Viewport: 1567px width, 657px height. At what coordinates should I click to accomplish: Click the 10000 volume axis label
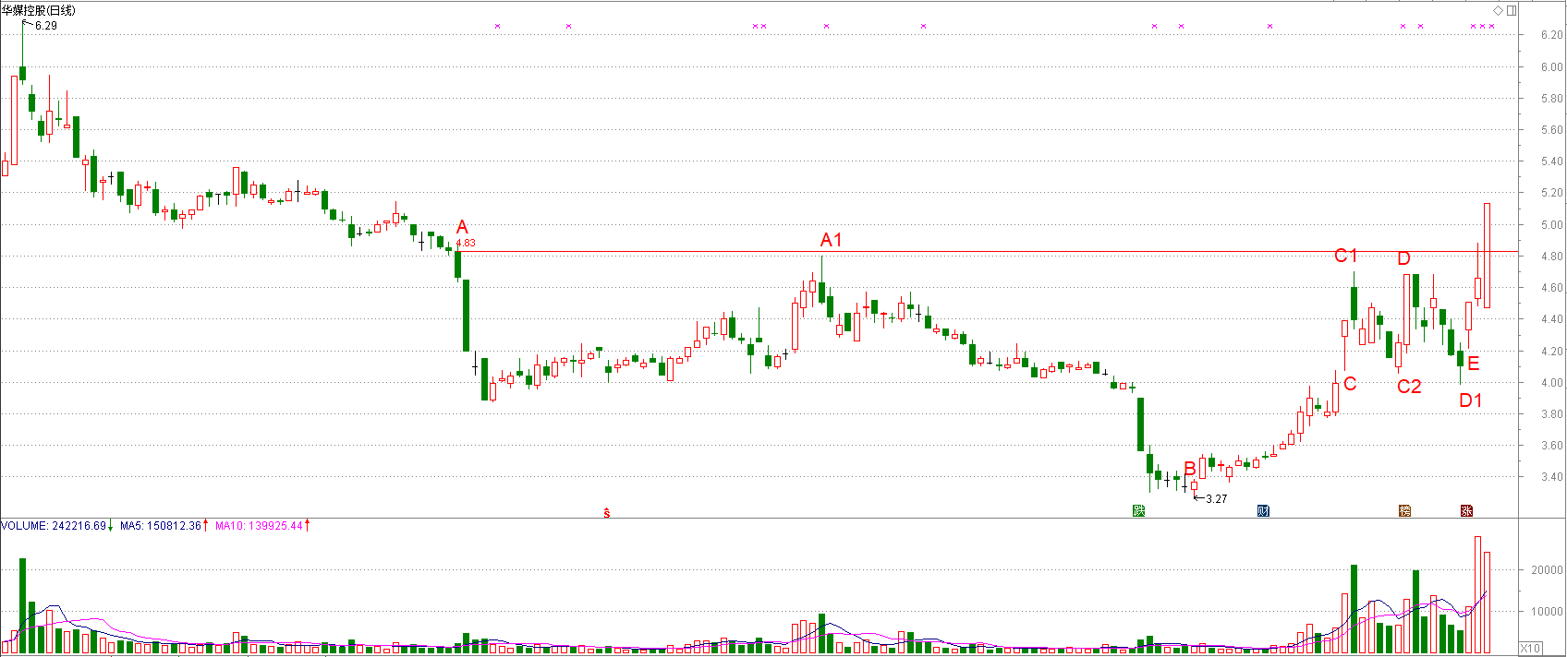1548,612
